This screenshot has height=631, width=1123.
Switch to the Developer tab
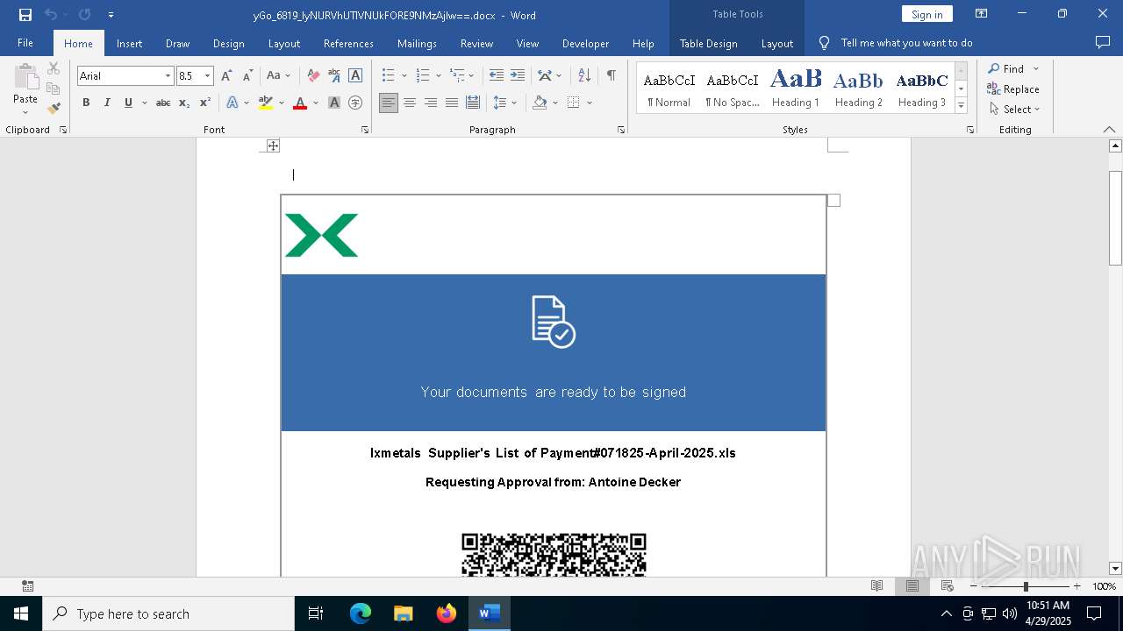point(585,43)
